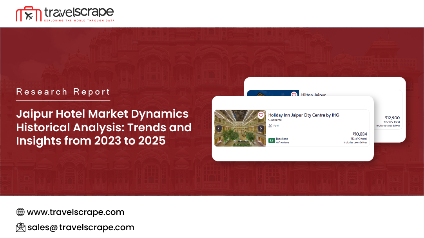Viewport: 424px width, 238px height.
Task: Select the C-Scheme location text
Action: 275,120
